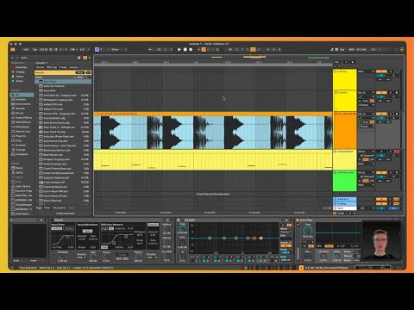
Task: Open the Samples library category
Action: (x=21, y=99)
